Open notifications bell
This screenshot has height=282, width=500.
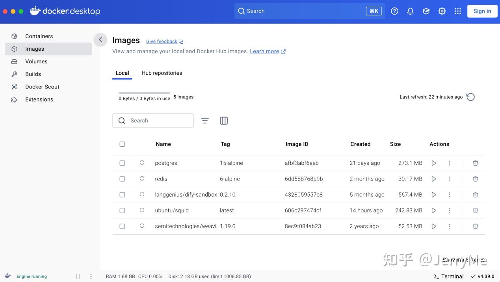[410, 11]
